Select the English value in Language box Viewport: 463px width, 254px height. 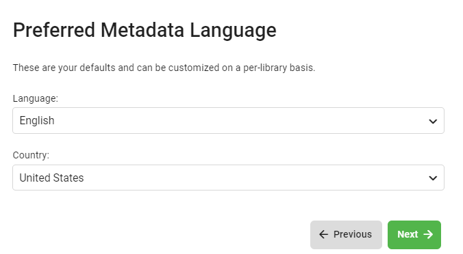(37, 120)
